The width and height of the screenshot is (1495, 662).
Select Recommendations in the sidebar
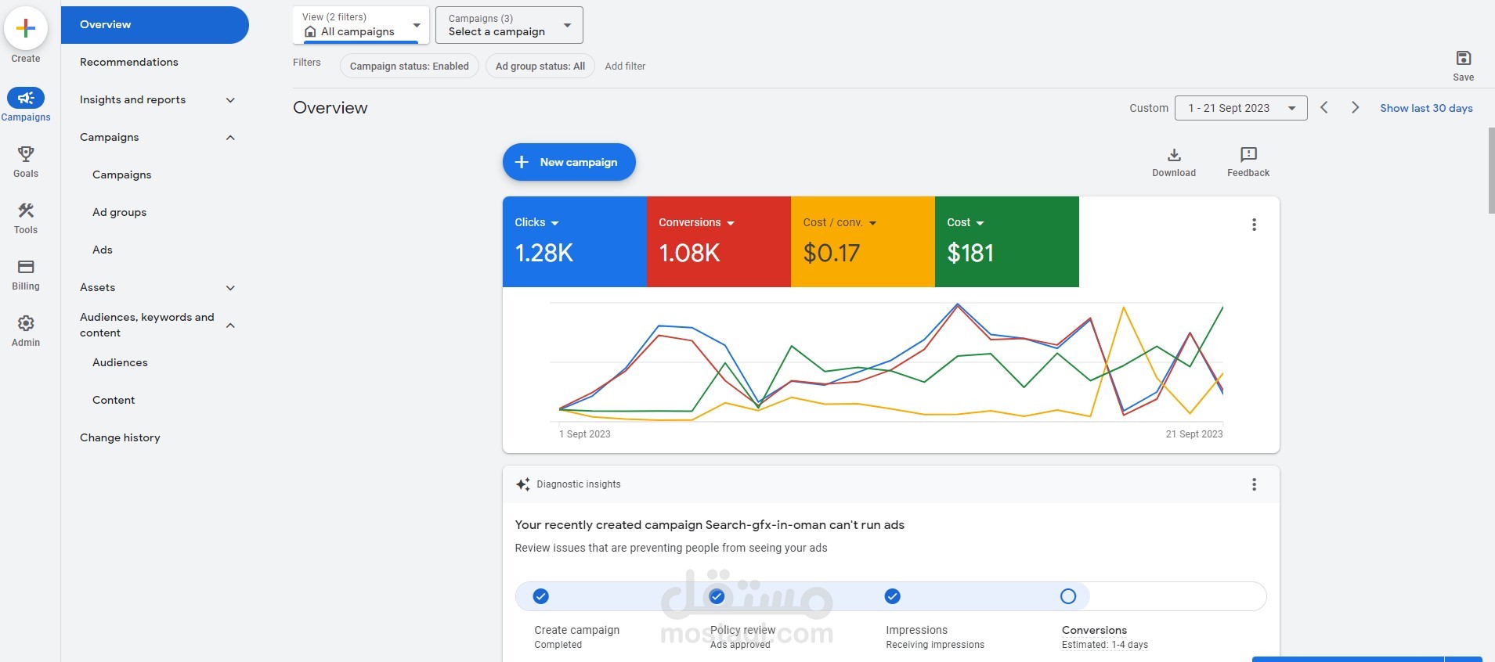pos(129,63)
